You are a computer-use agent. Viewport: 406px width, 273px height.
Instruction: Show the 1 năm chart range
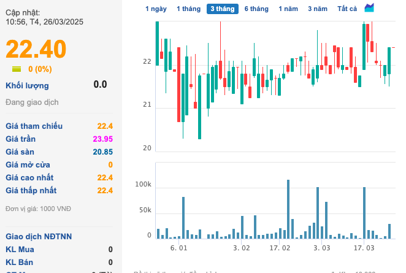click(288, 9)
